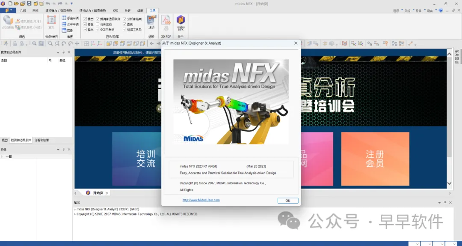Close the About midas NFX dialog
The image size is (462, 246).
[x=296, y=43]
